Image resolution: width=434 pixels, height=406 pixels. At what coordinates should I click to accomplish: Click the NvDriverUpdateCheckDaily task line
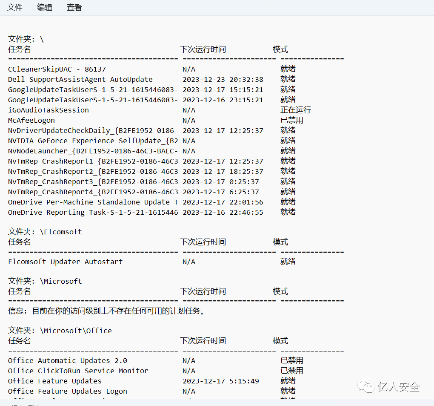coord(93,130)
